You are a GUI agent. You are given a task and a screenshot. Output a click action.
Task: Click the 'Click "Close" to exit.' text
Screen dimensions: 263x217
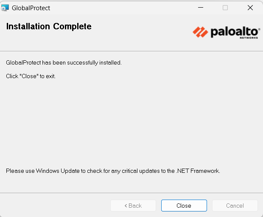(x=31, y=76)
